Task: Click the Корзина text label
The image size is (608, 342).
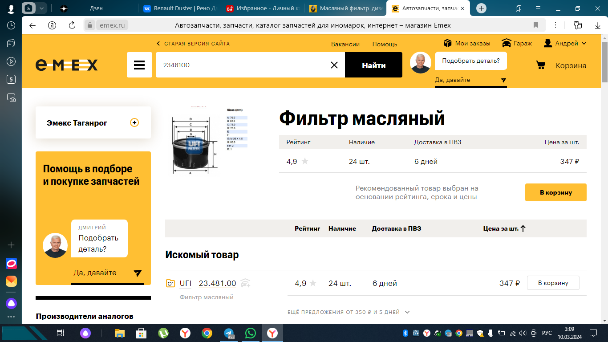Action: click(x=571, y=65)
